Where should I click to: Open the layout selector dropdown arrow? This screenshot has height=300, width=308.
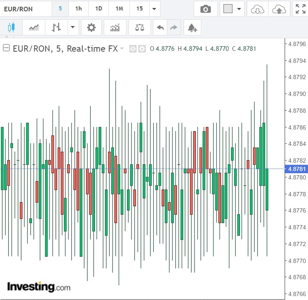coord(239,9)
